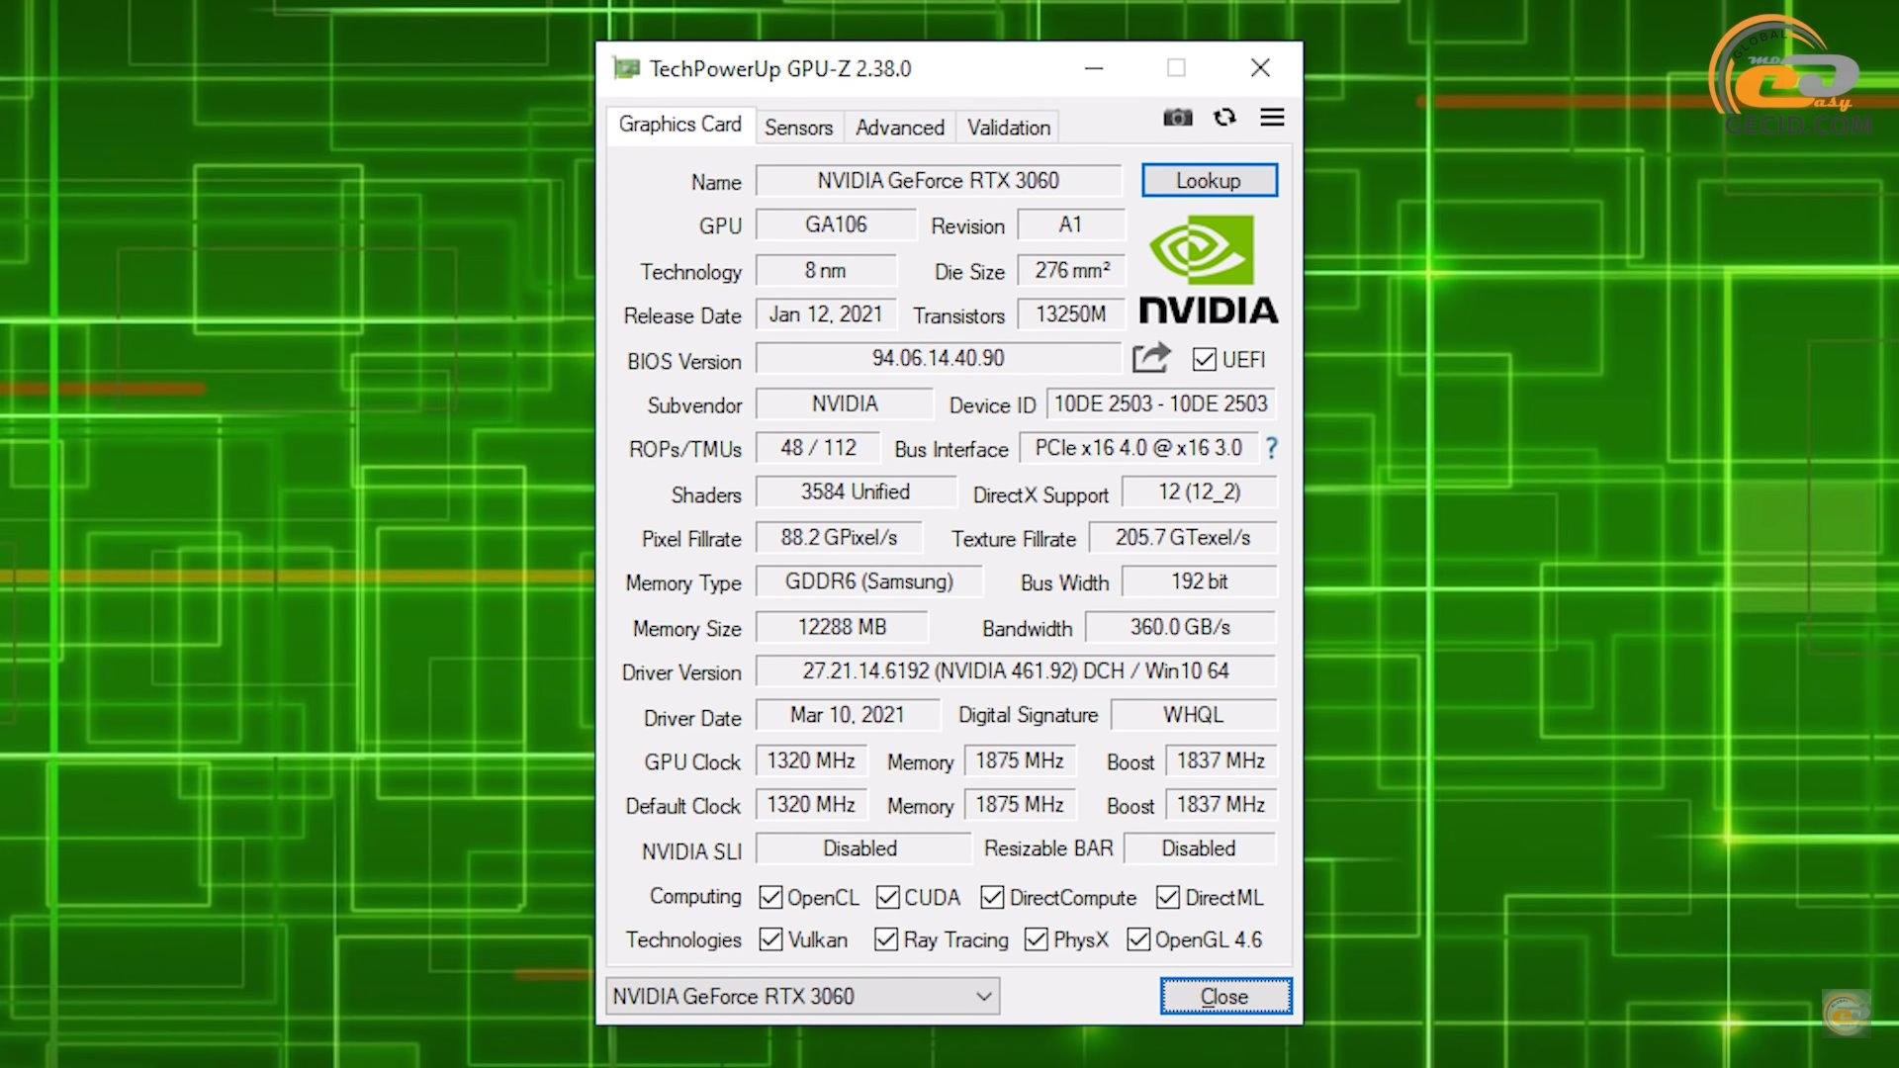The height and width of the screenshot is (1068, 1899).
Task: Click the BIOS Version field 94.06.14.40.90
Action: (x=939, y=359)
